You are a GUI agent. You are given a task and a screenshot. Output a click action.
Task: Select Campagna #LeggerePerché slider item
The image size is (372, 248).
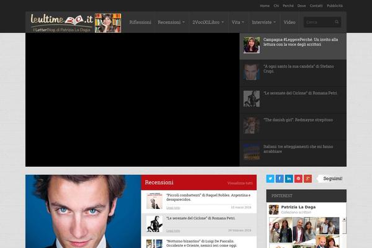click(x=293, y=46)
